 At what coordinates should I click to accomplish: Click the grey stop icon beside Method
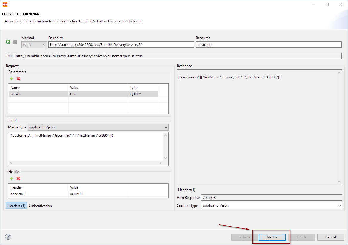[x=15, y=42]
